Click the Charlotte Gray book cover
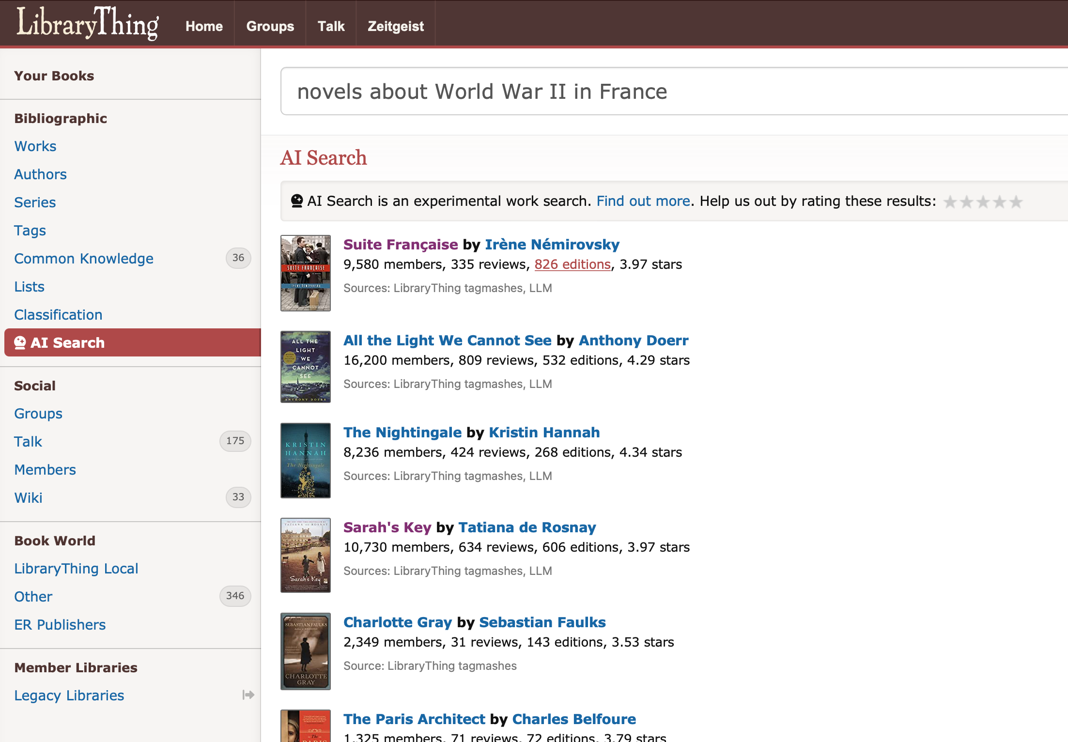 [x=305, y=651]
